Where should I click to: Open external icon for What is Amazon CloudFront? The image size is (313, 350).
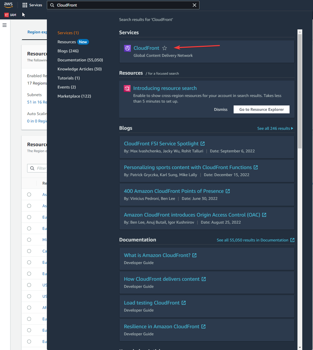pos(194,255)
